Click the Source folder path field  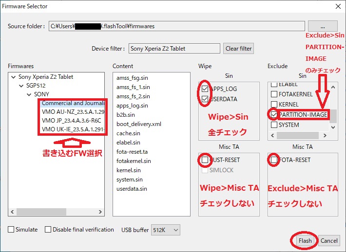[177, 26]
